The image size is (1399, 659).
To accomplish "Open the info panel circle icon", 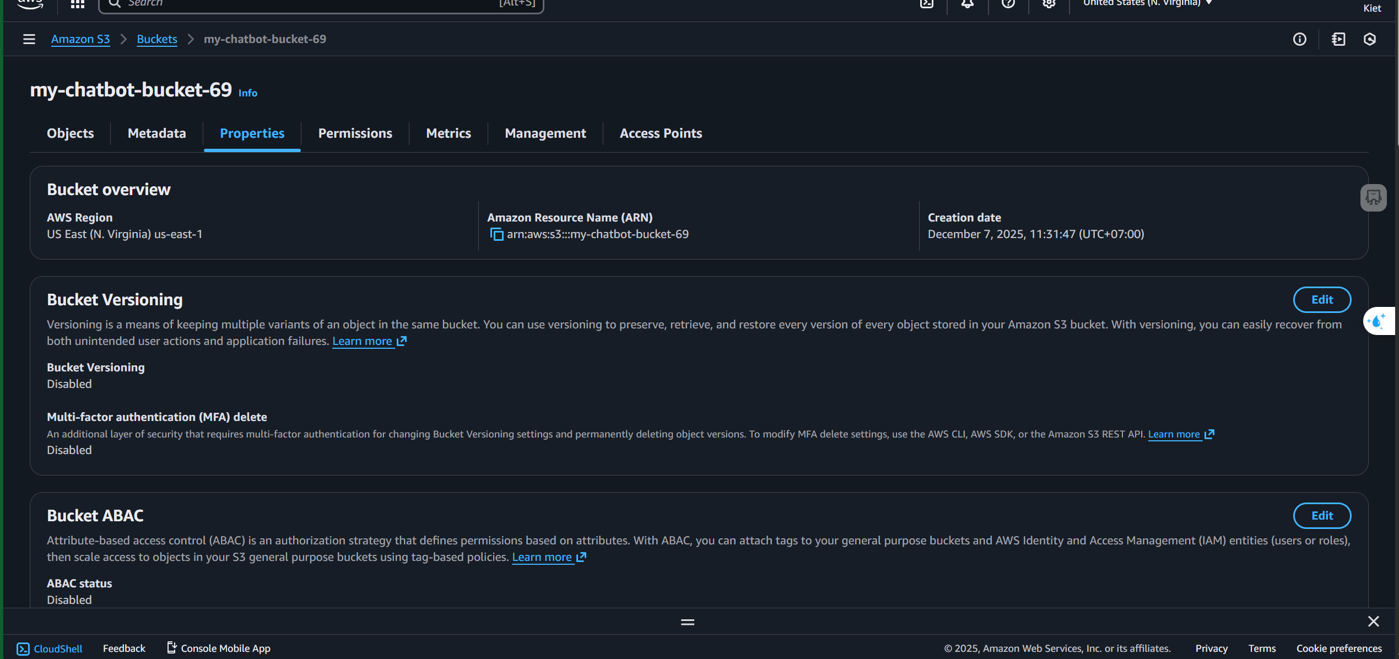I will click(x=1300, y=39).
